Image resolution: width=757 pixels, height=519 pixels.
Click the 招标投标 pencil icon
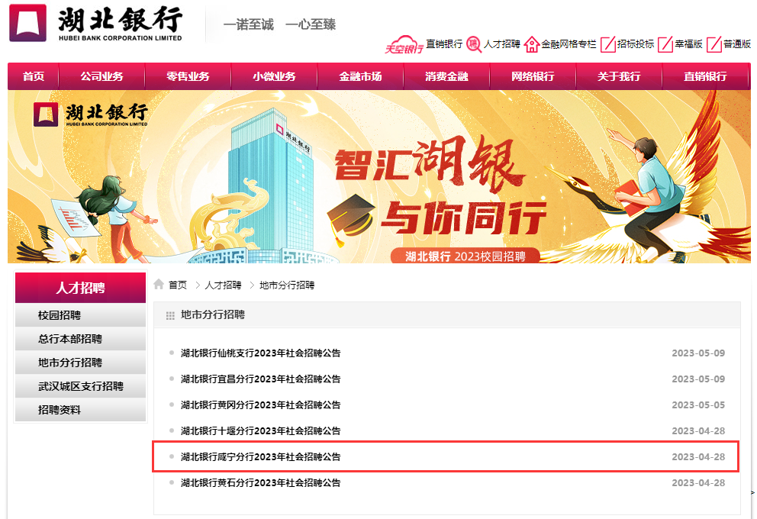pos(608,44)
